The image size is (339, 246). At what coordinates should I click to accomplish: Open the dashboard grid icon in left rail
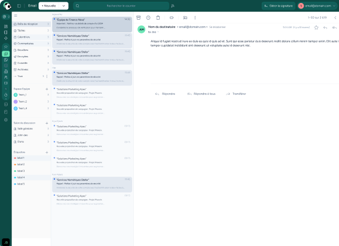(6, 26)
